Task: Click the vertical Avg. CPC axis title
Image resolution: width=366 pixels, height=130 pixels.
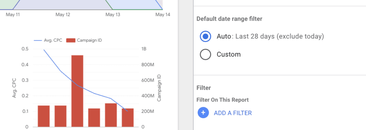Action: [14, 88]
